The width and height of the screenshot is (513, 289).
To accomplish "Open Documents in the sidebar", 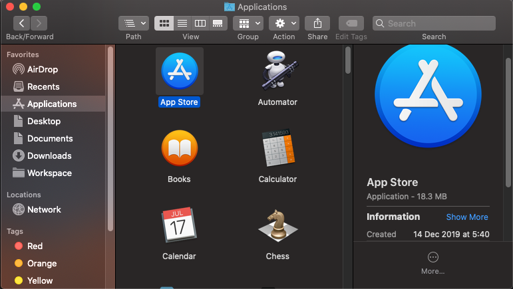I will tap(53, 138).
